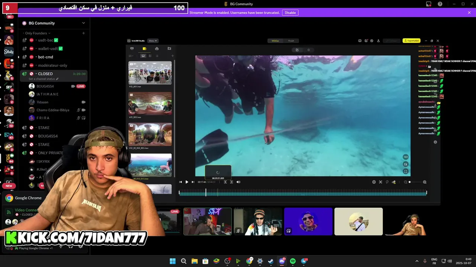Click the Exportation button in Insta360 Studio

pos(411,41)
